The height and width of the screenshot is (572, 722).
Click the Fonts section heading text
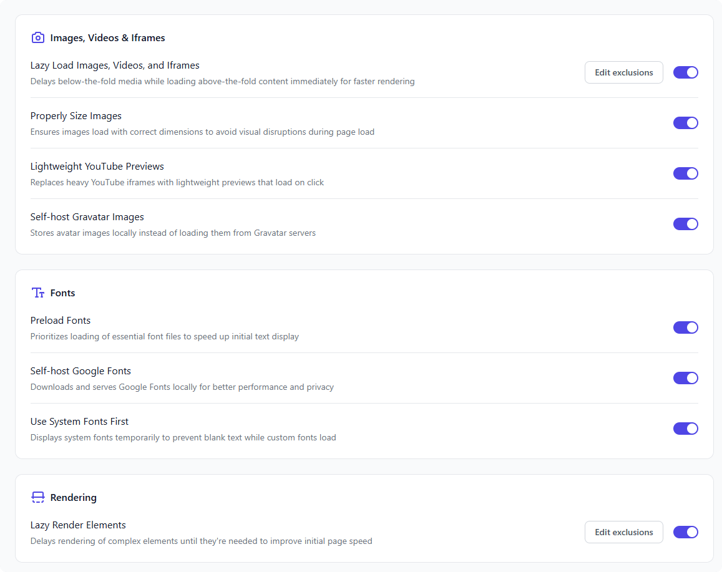tap(62, 293)
